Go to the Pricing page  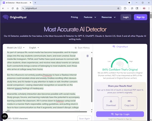[74, 17]
